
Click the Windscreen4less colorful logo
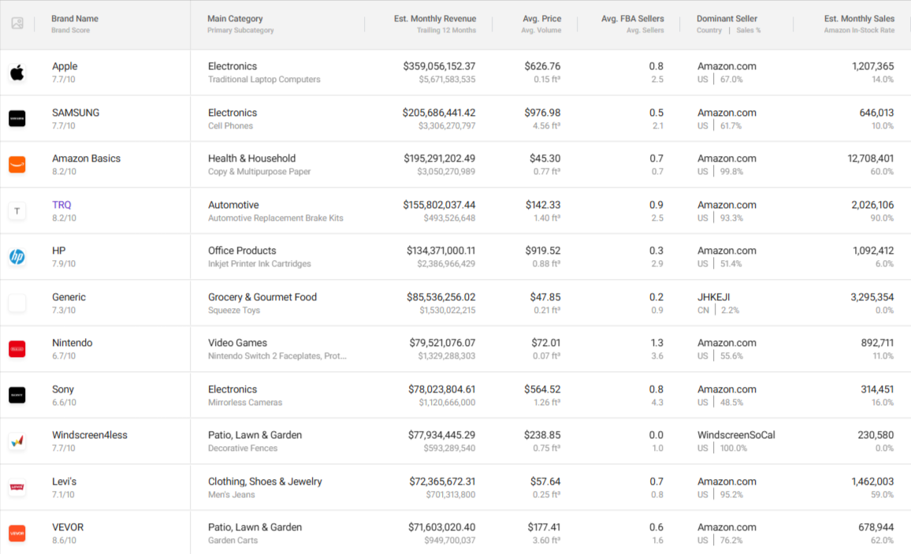click(17, 441)
